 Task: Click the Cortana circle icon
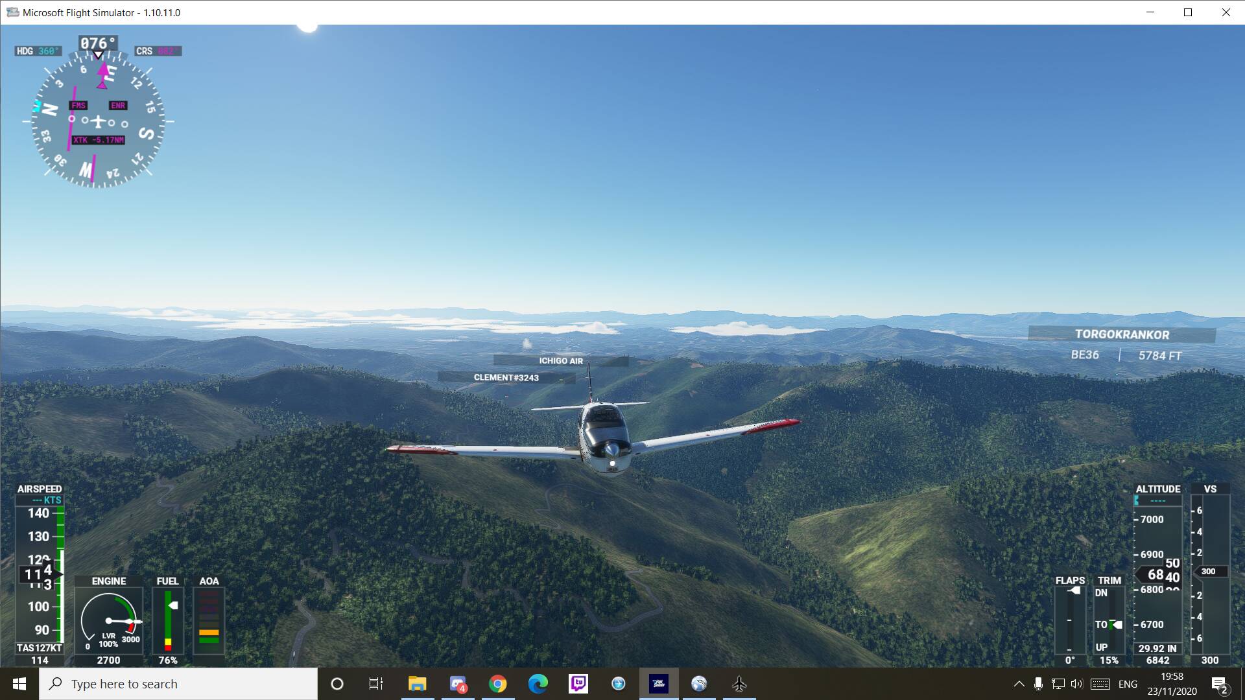click(337, 684)
